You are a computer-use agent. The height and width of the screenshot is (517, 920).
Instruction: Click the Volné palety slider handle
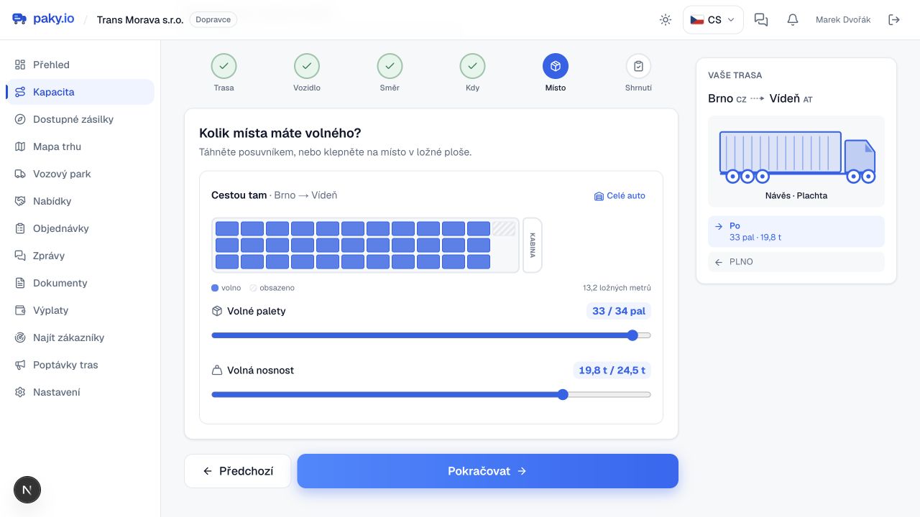(632, 335)
